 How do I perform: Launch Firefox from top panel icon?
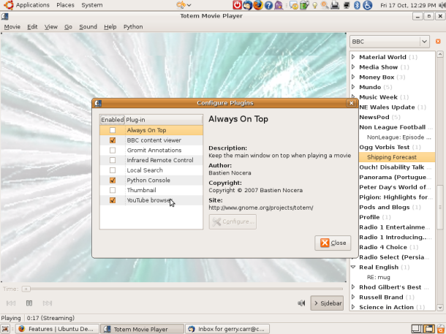point(258,5)
